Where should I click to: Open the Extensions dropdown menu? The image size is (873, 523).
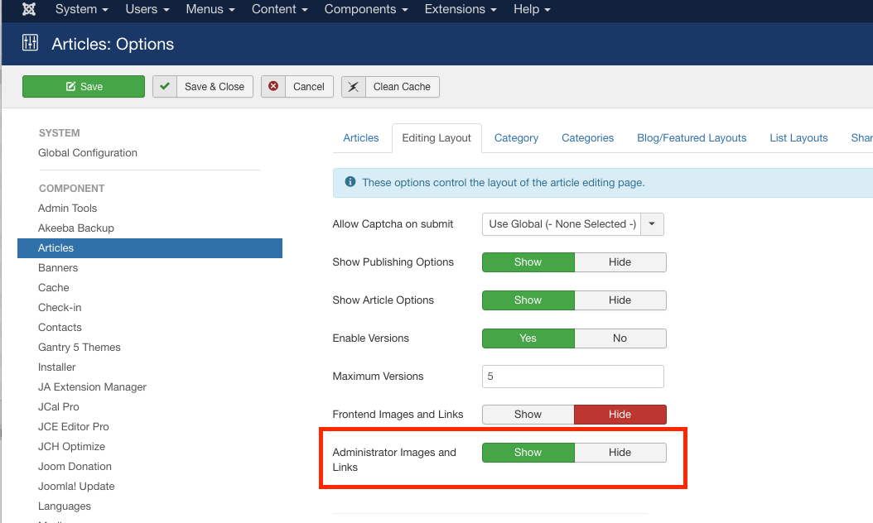click(461, 9)
